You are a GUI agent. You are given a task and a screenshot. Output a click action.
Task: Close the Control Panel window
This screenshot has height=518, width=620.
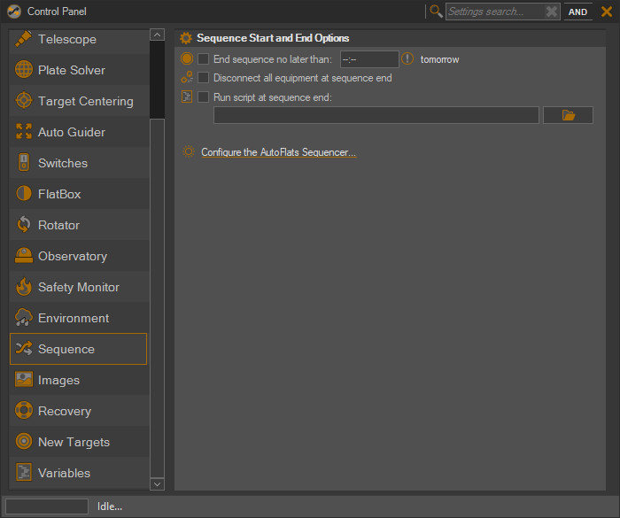[607, 12]
